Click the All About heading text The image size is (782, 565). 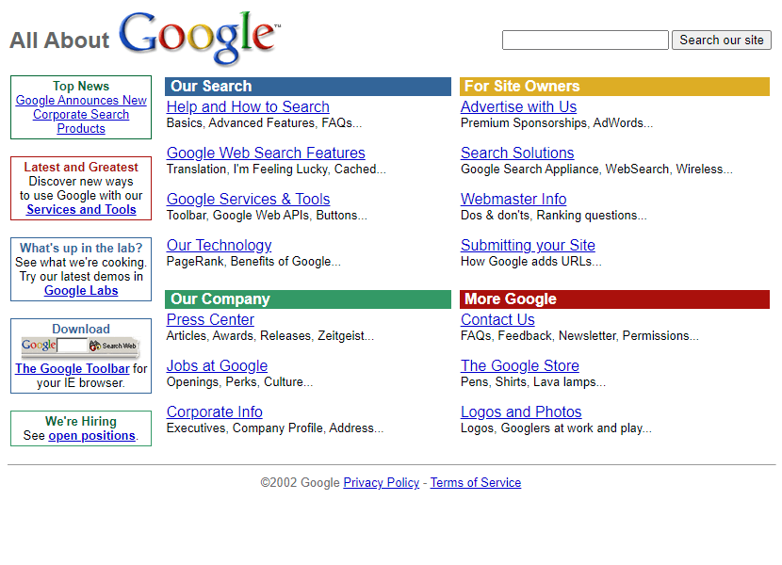(x=59, y=40)
